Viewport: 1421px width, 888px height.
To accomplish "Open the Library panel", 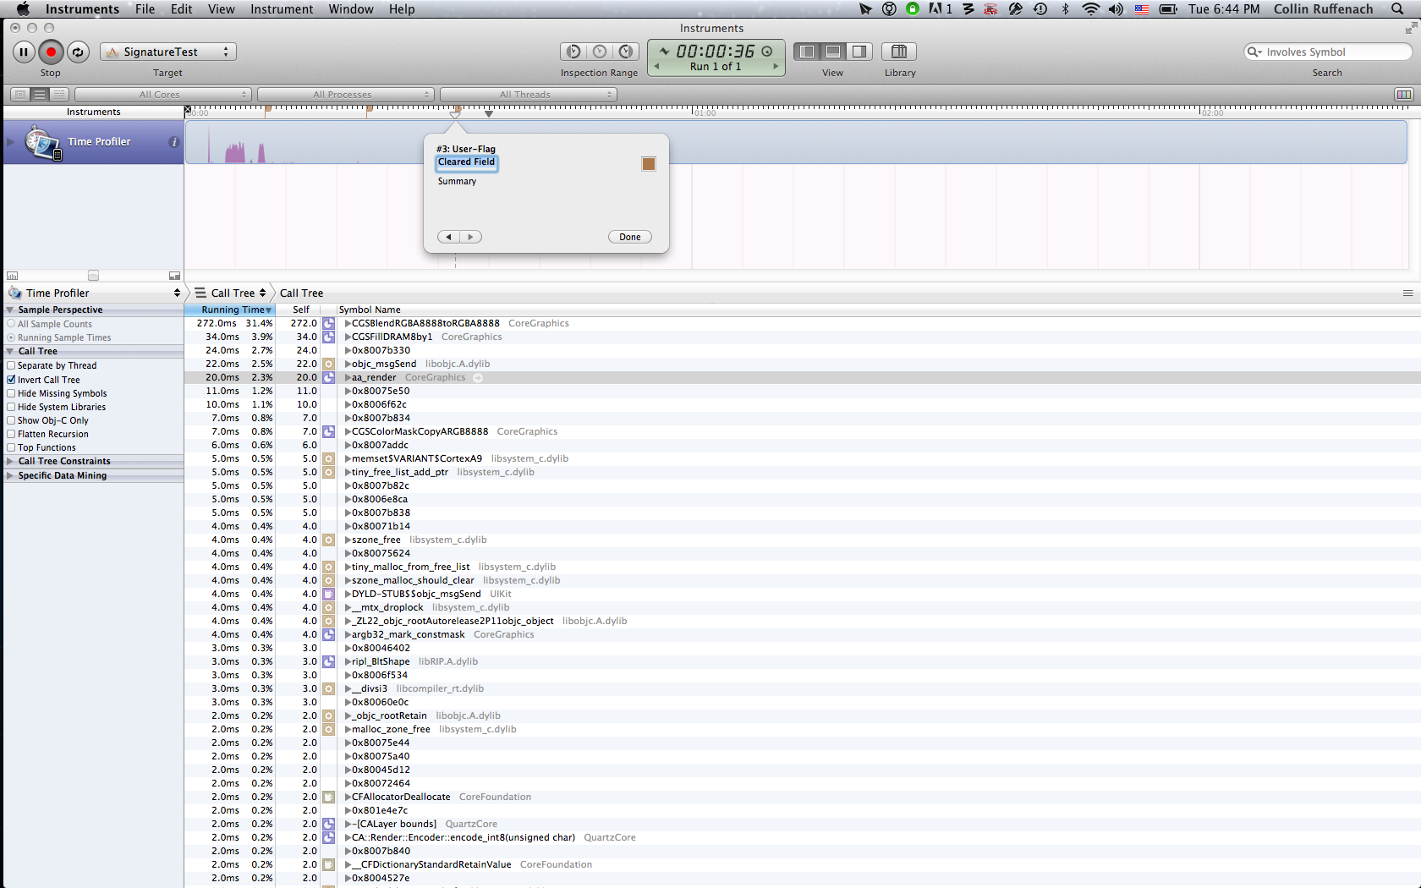I will coord(899,52).
